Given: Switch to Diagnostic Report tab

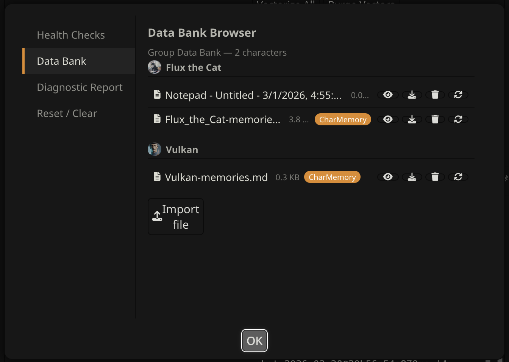Looking at the screenshot, I should (x=80, y=87).
